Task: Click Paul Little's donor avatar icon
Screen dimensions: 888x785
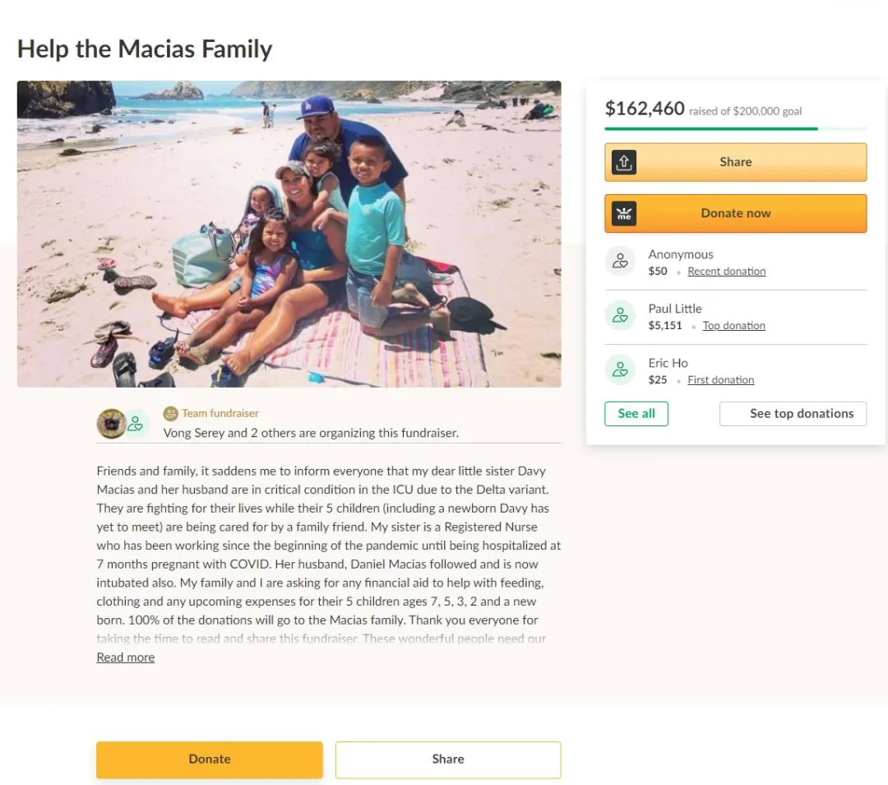Action: 620,316
